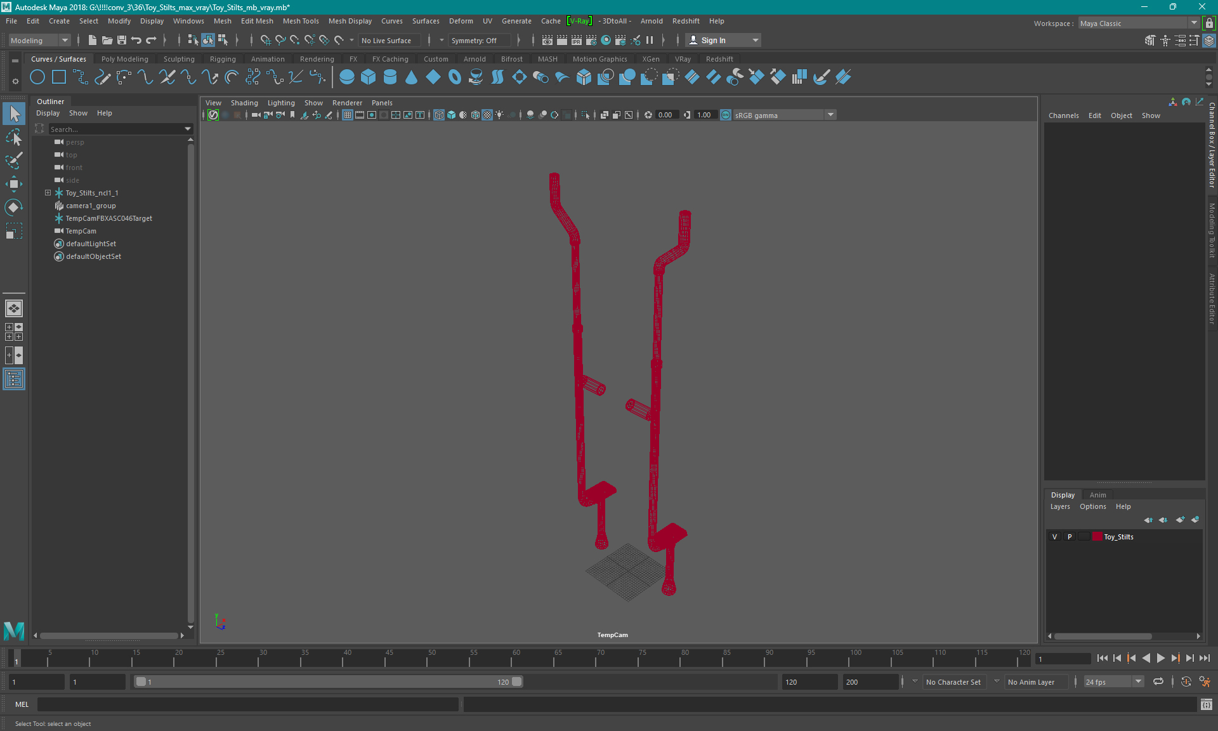Open the Rendering menu in menu bar
1218x731 pixels.
317,58
